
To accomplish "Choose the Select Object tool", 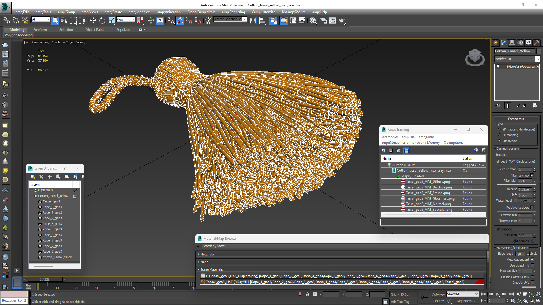I will pos(55,20).
